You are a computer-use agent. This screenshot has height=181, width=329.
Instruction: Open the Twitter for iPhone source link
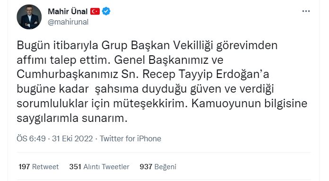coord(130,138)
